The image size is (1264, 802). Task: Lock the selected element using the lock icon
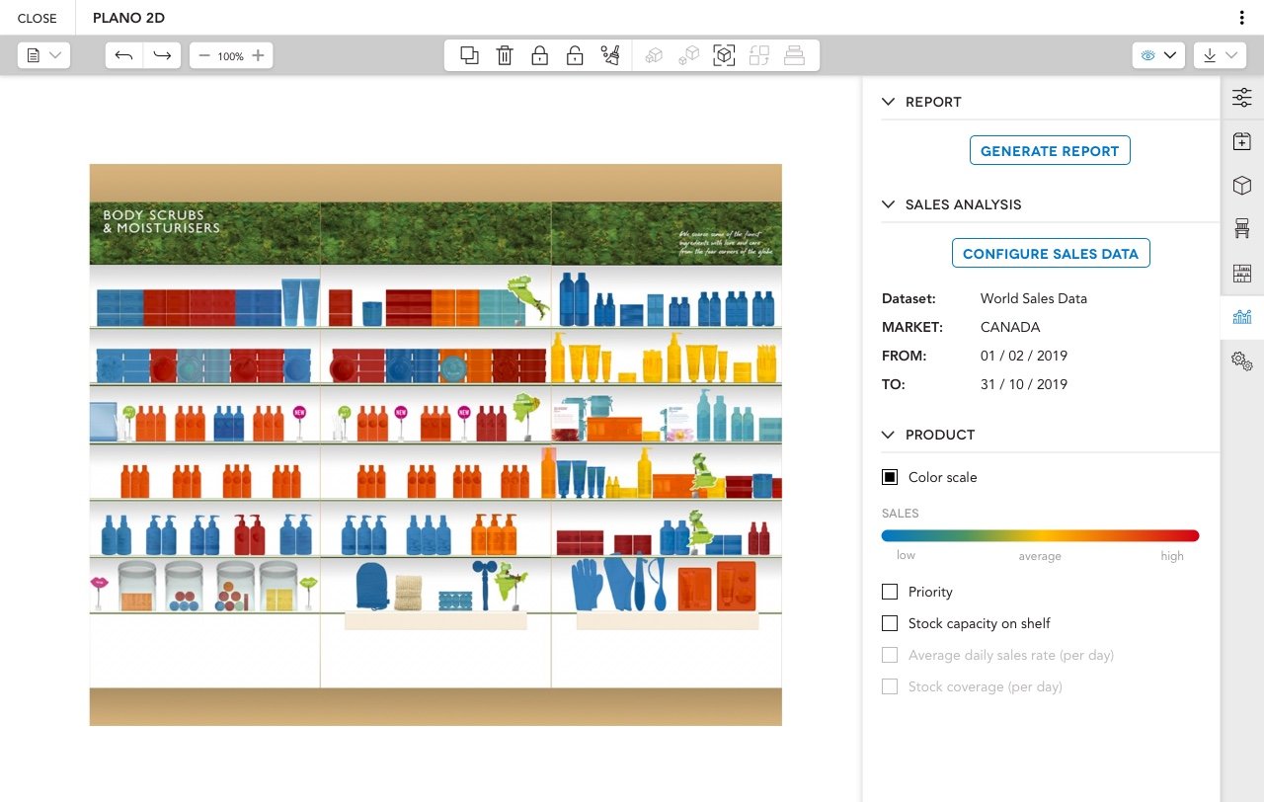click(539, 55)
